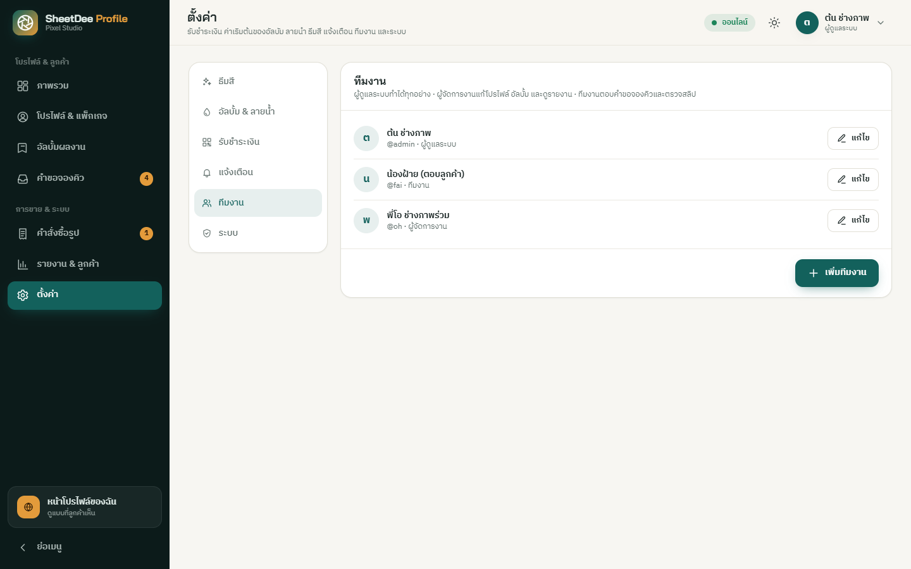Click the ต avatar in the header

coord(807,23)
